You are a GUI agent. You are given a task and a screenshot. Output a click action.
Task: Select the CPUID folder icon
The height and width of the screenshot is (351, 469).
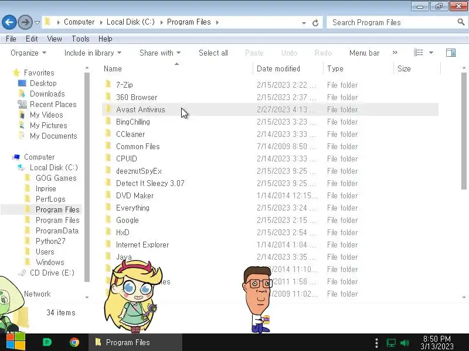(108, 158)
